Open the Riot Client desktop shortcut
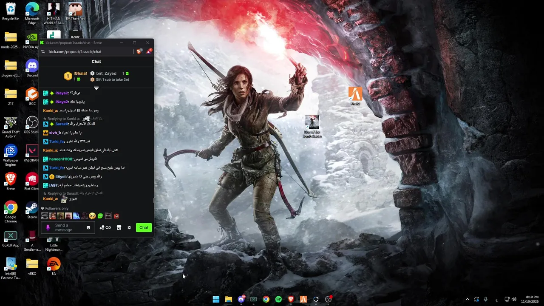The width and height of the screenshot is (544, 306). coord(32,182)
